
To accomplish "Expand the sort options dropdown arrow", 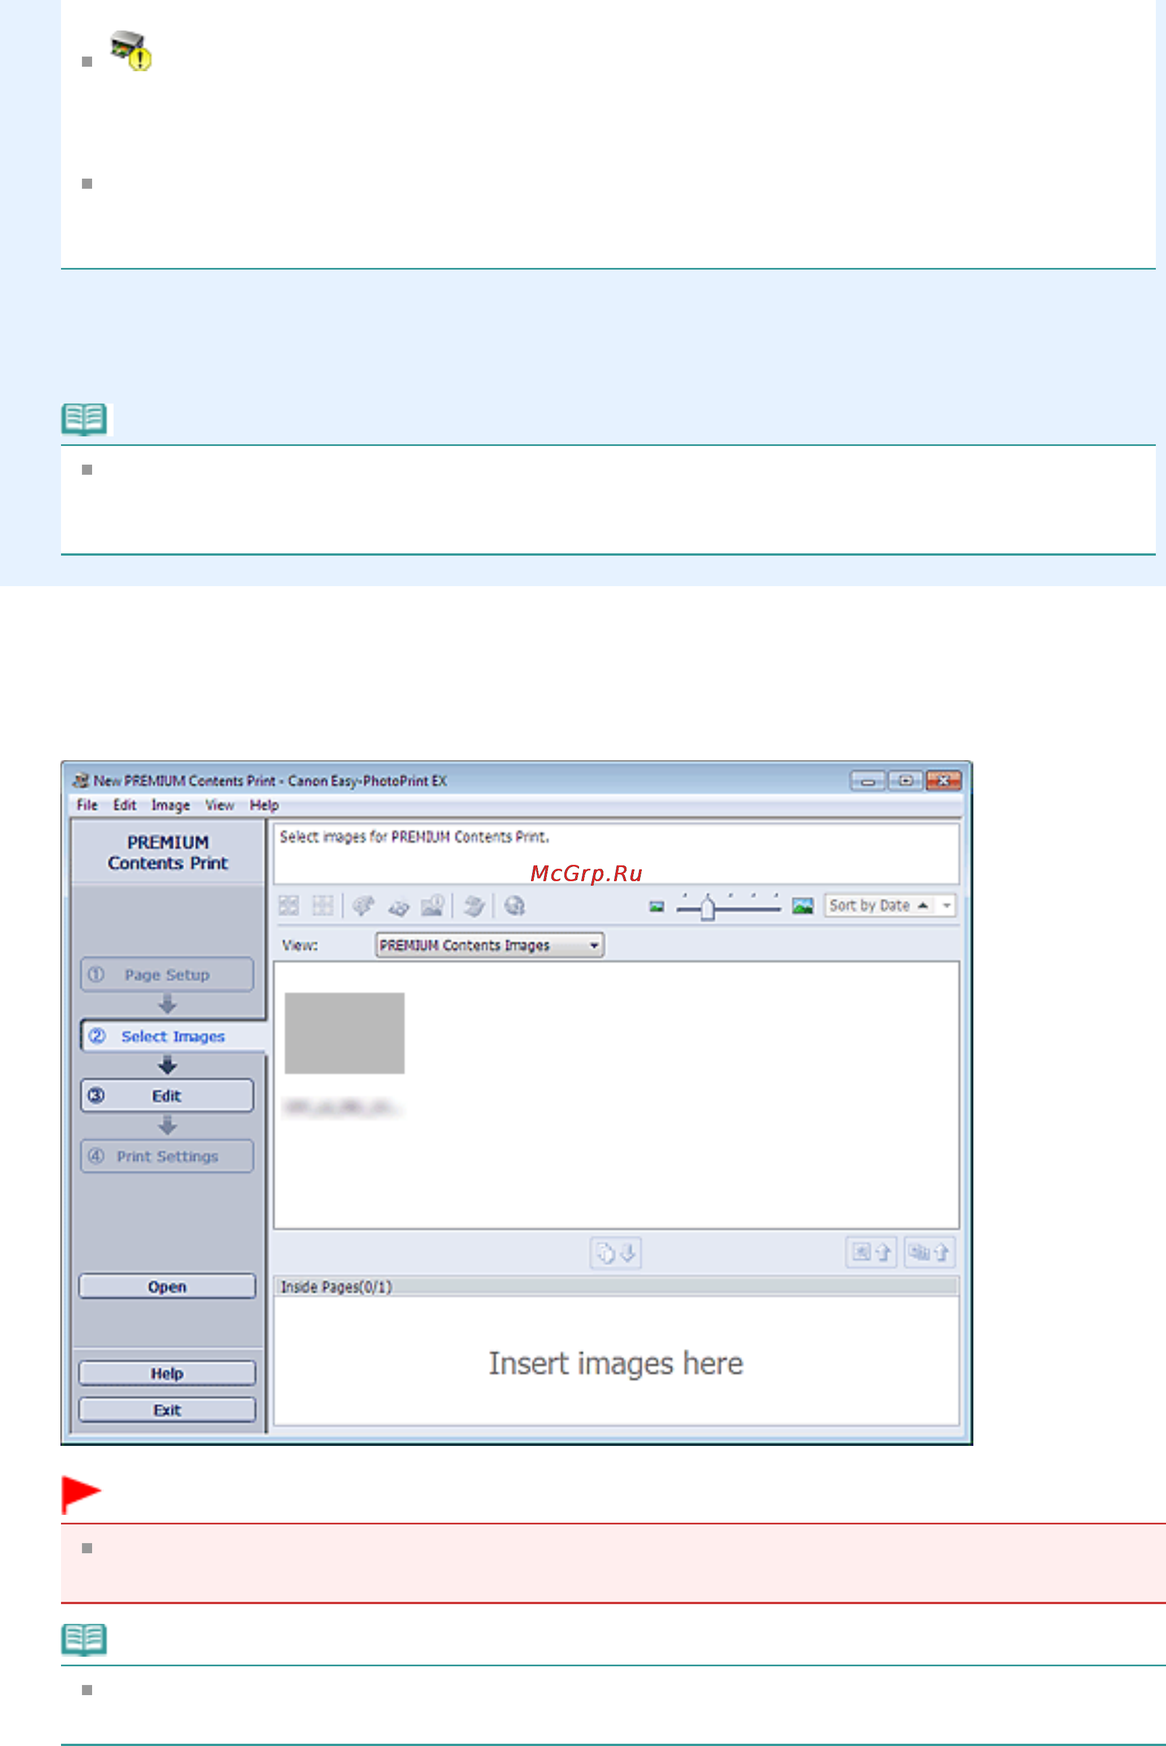I will click(947, 906).
